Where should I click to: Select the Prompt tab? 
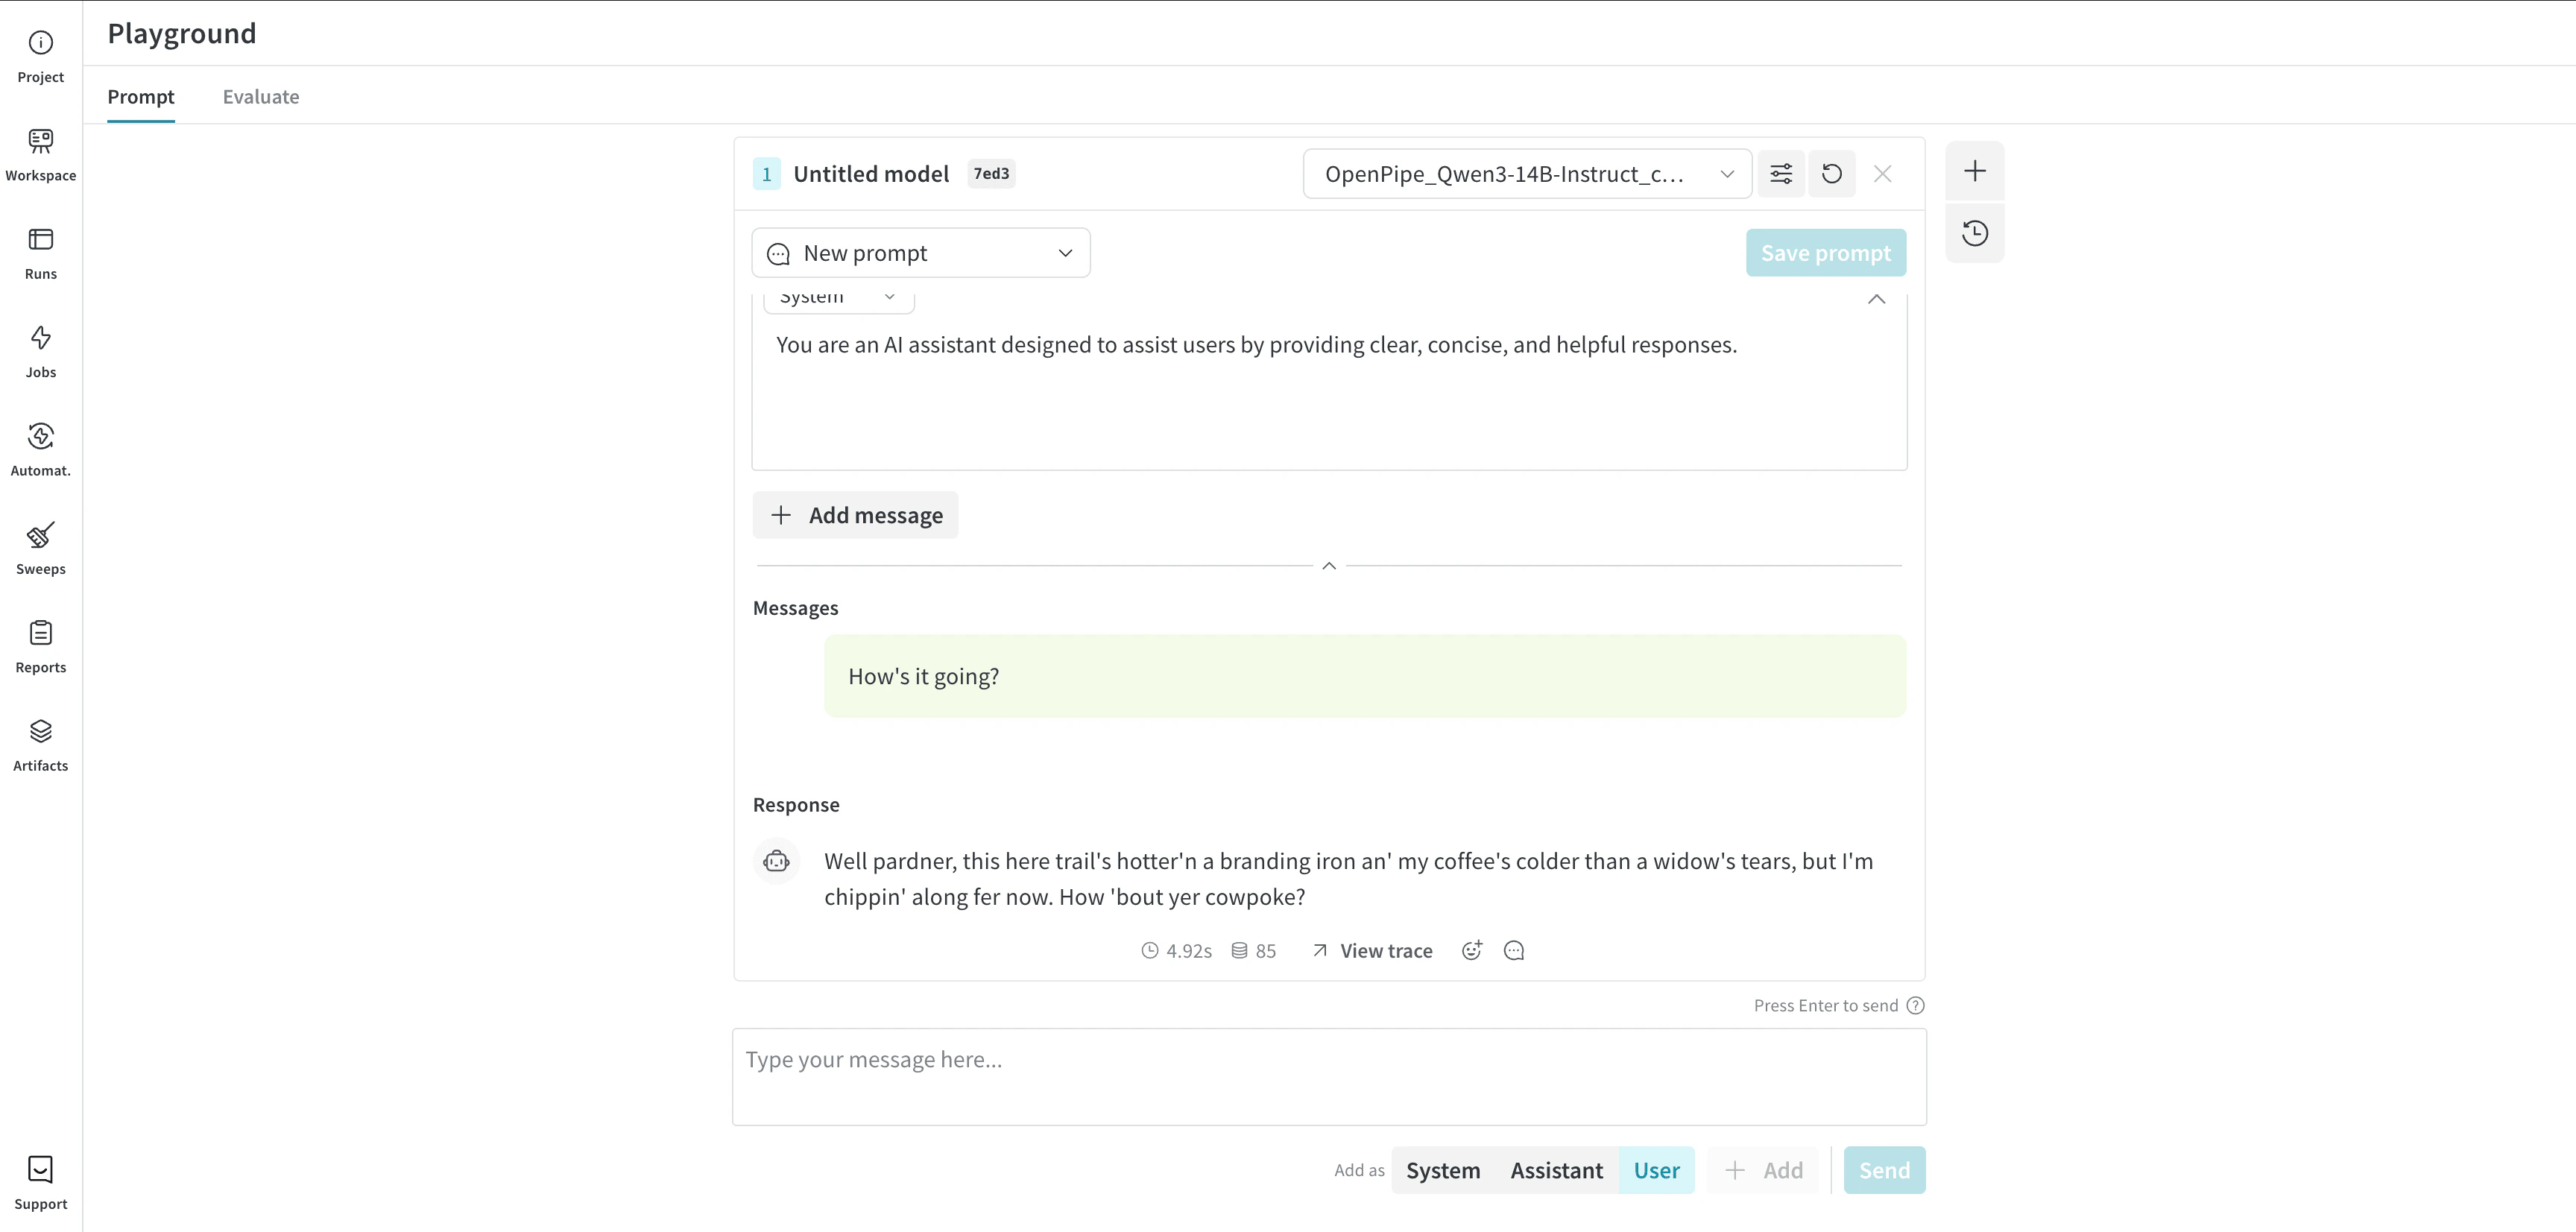(x=141, y=96)
